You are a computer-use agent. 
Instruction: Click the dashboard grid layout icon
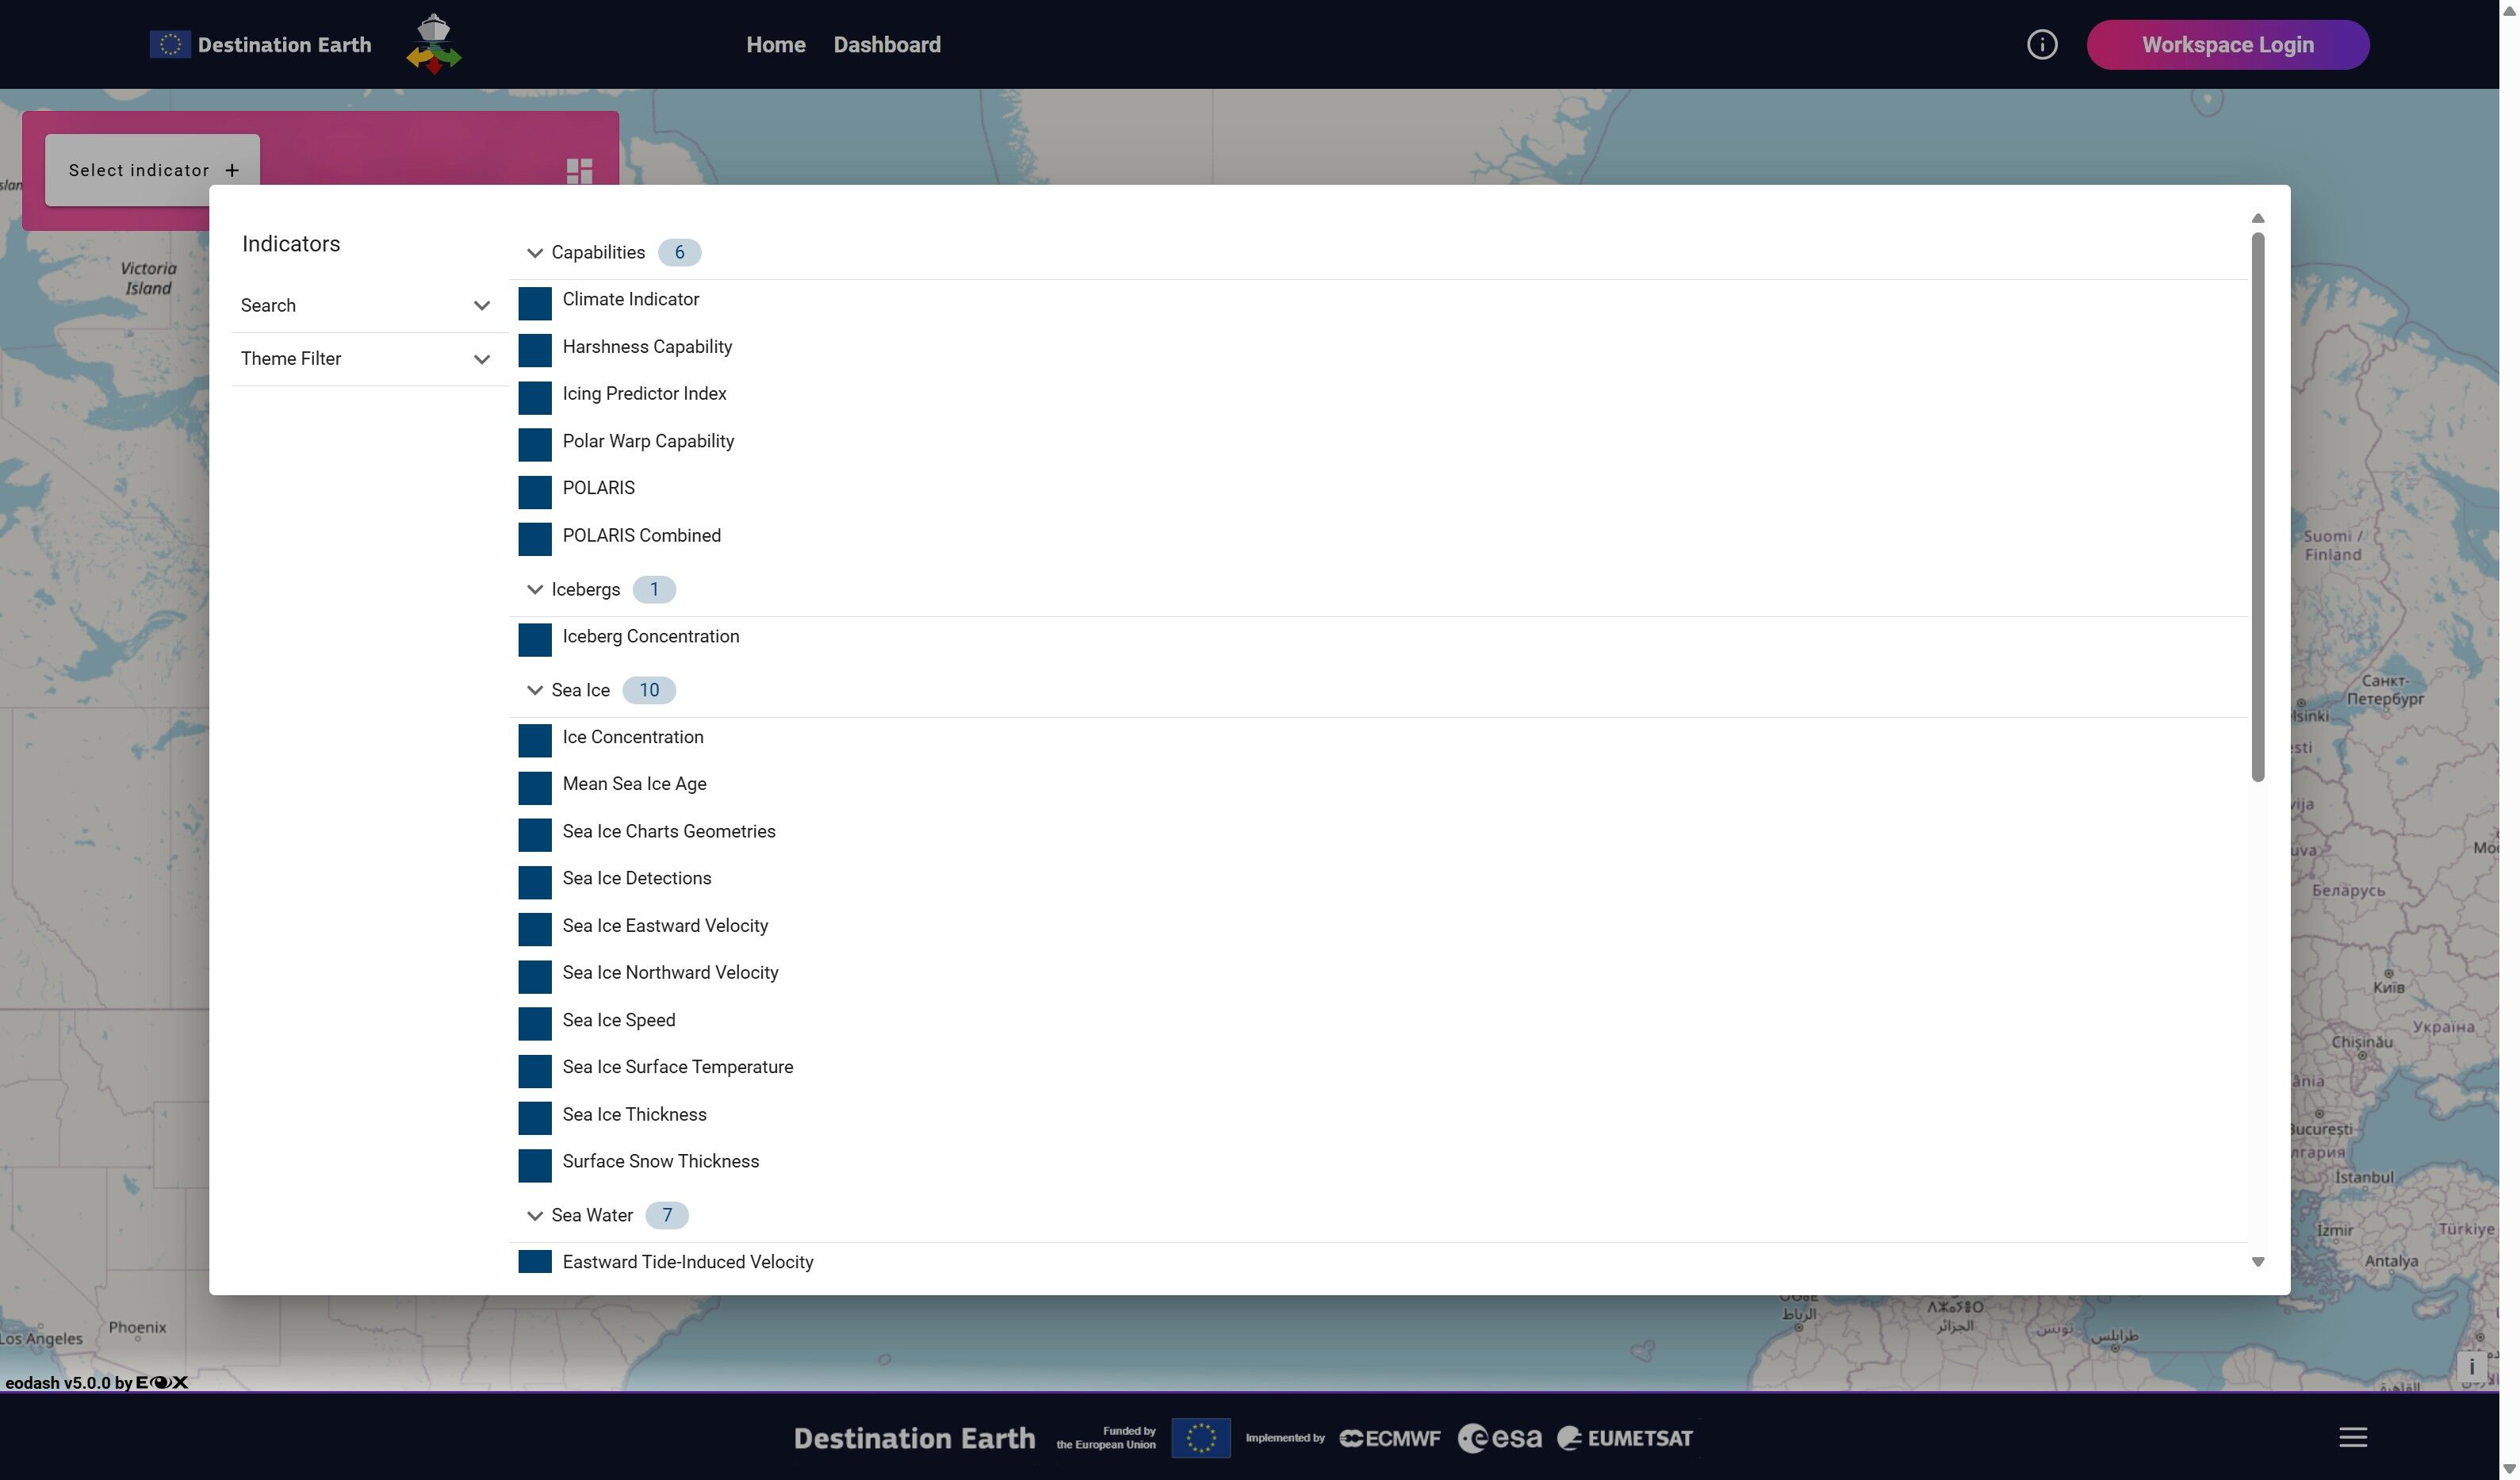point(579,171)
